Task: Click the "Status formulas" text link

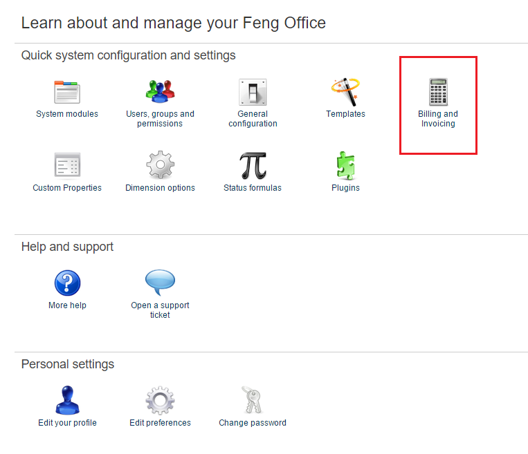Action: pos(253,188)
